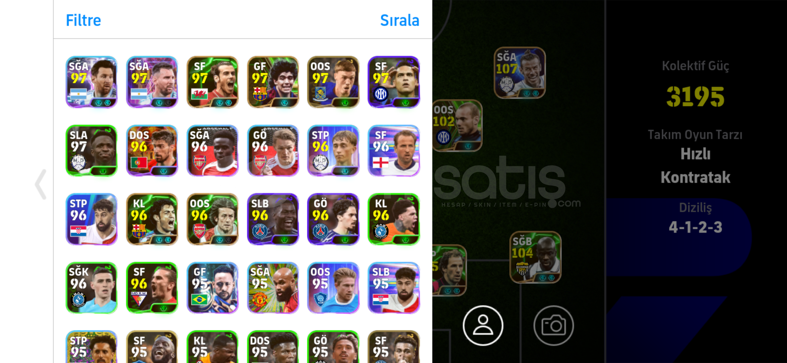Image resolution: width=787 pixels, height=363 pixels.
Task: Select the SĞA 95 Manchester United card
Action: 273,288
